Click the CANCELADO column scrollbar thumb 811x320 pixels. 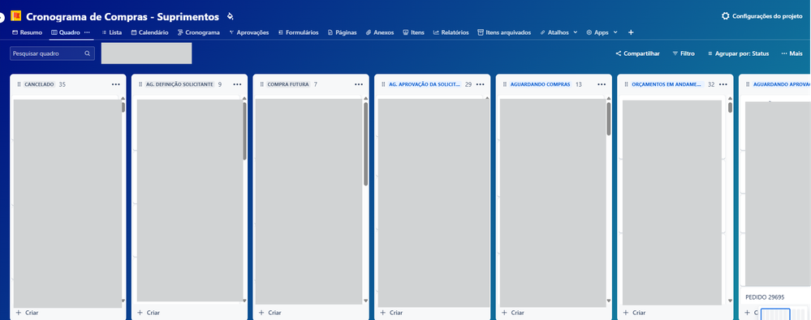coord(123,108)
